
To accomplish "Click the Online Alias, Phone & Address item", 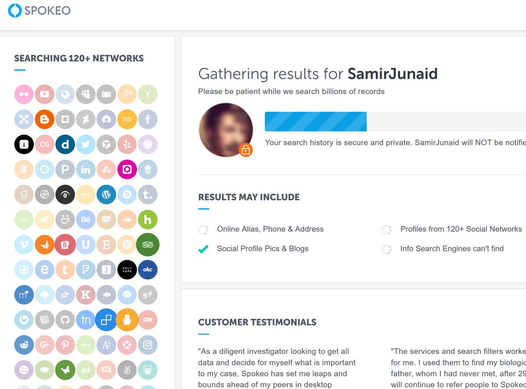I will pos(261,229).
